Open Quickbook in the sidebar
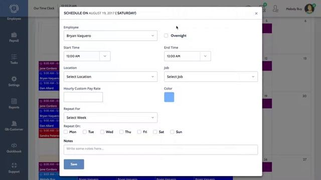This screenshot has height=180, width=321. click(14, 148)
